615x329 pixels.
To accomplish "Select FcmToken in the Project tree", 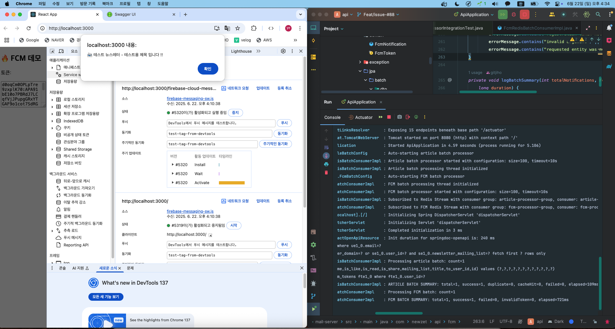I will point(385,53).
